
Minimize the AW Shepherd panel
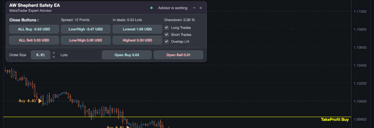(194, 8)
